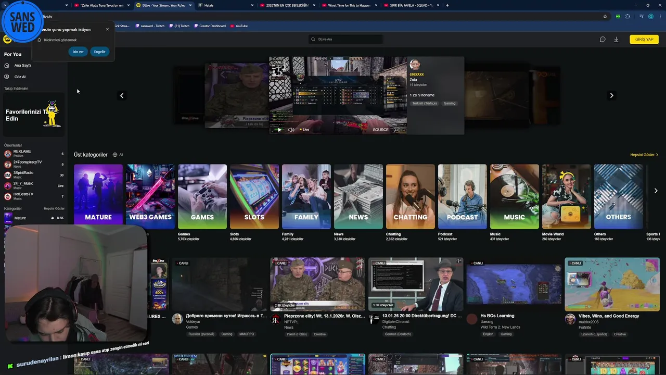Open the NEWS category card
This screenshot has height=375, width=666.
[358, 196]
